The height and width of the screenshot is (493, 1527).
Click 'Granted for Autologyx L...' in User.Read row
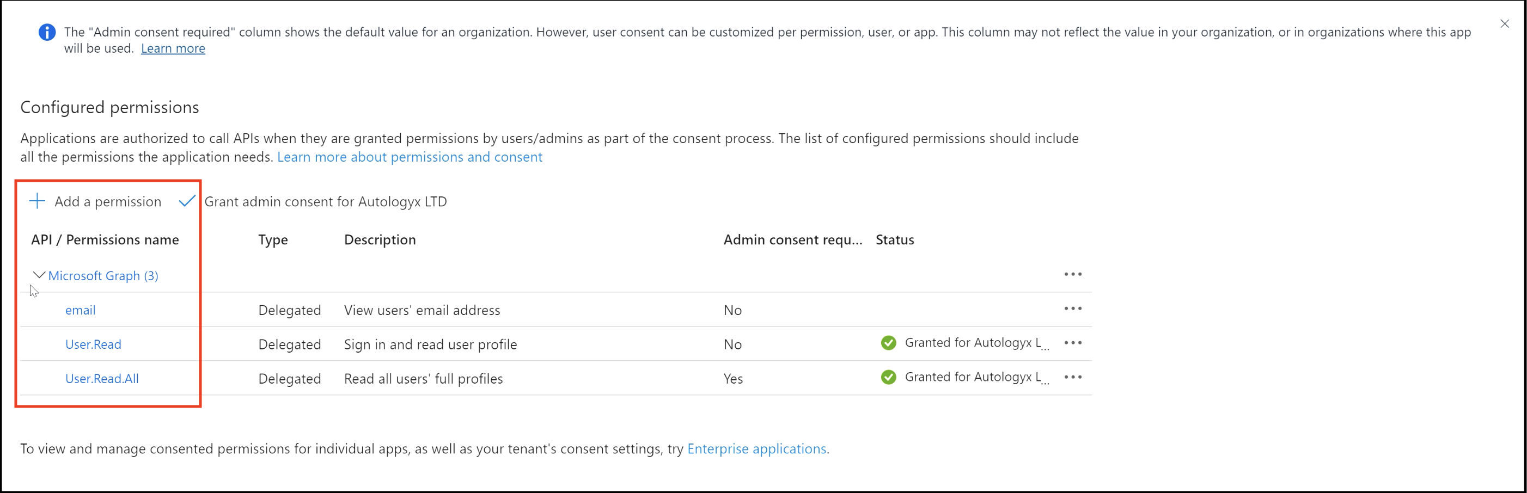coord(977,343)
